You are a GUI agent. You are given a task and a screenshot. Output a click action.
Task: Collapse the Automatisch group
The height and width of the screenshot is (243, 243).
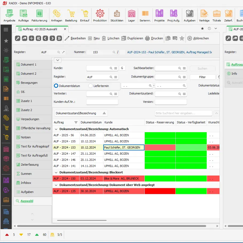(56, 129)
